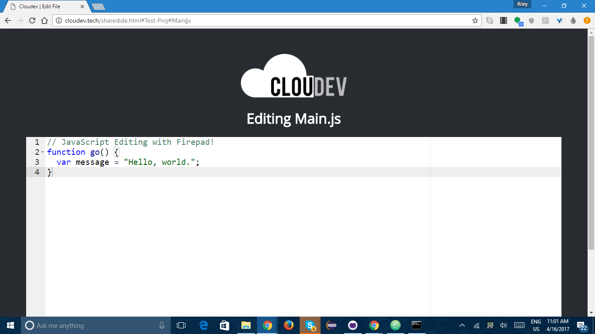The height and width of the screenshot is (334, 595).
Task: Open Command Prompt from taskbar
Action: [x=417, y=325]
